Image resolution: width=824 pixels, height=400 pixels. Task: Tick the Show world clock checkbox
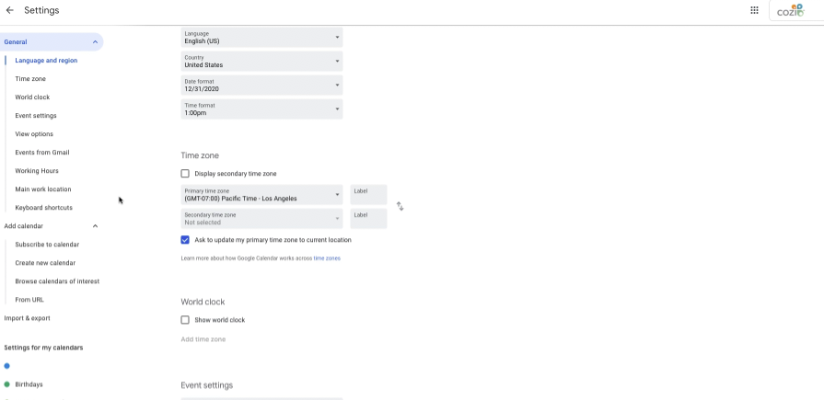point(185,320)
